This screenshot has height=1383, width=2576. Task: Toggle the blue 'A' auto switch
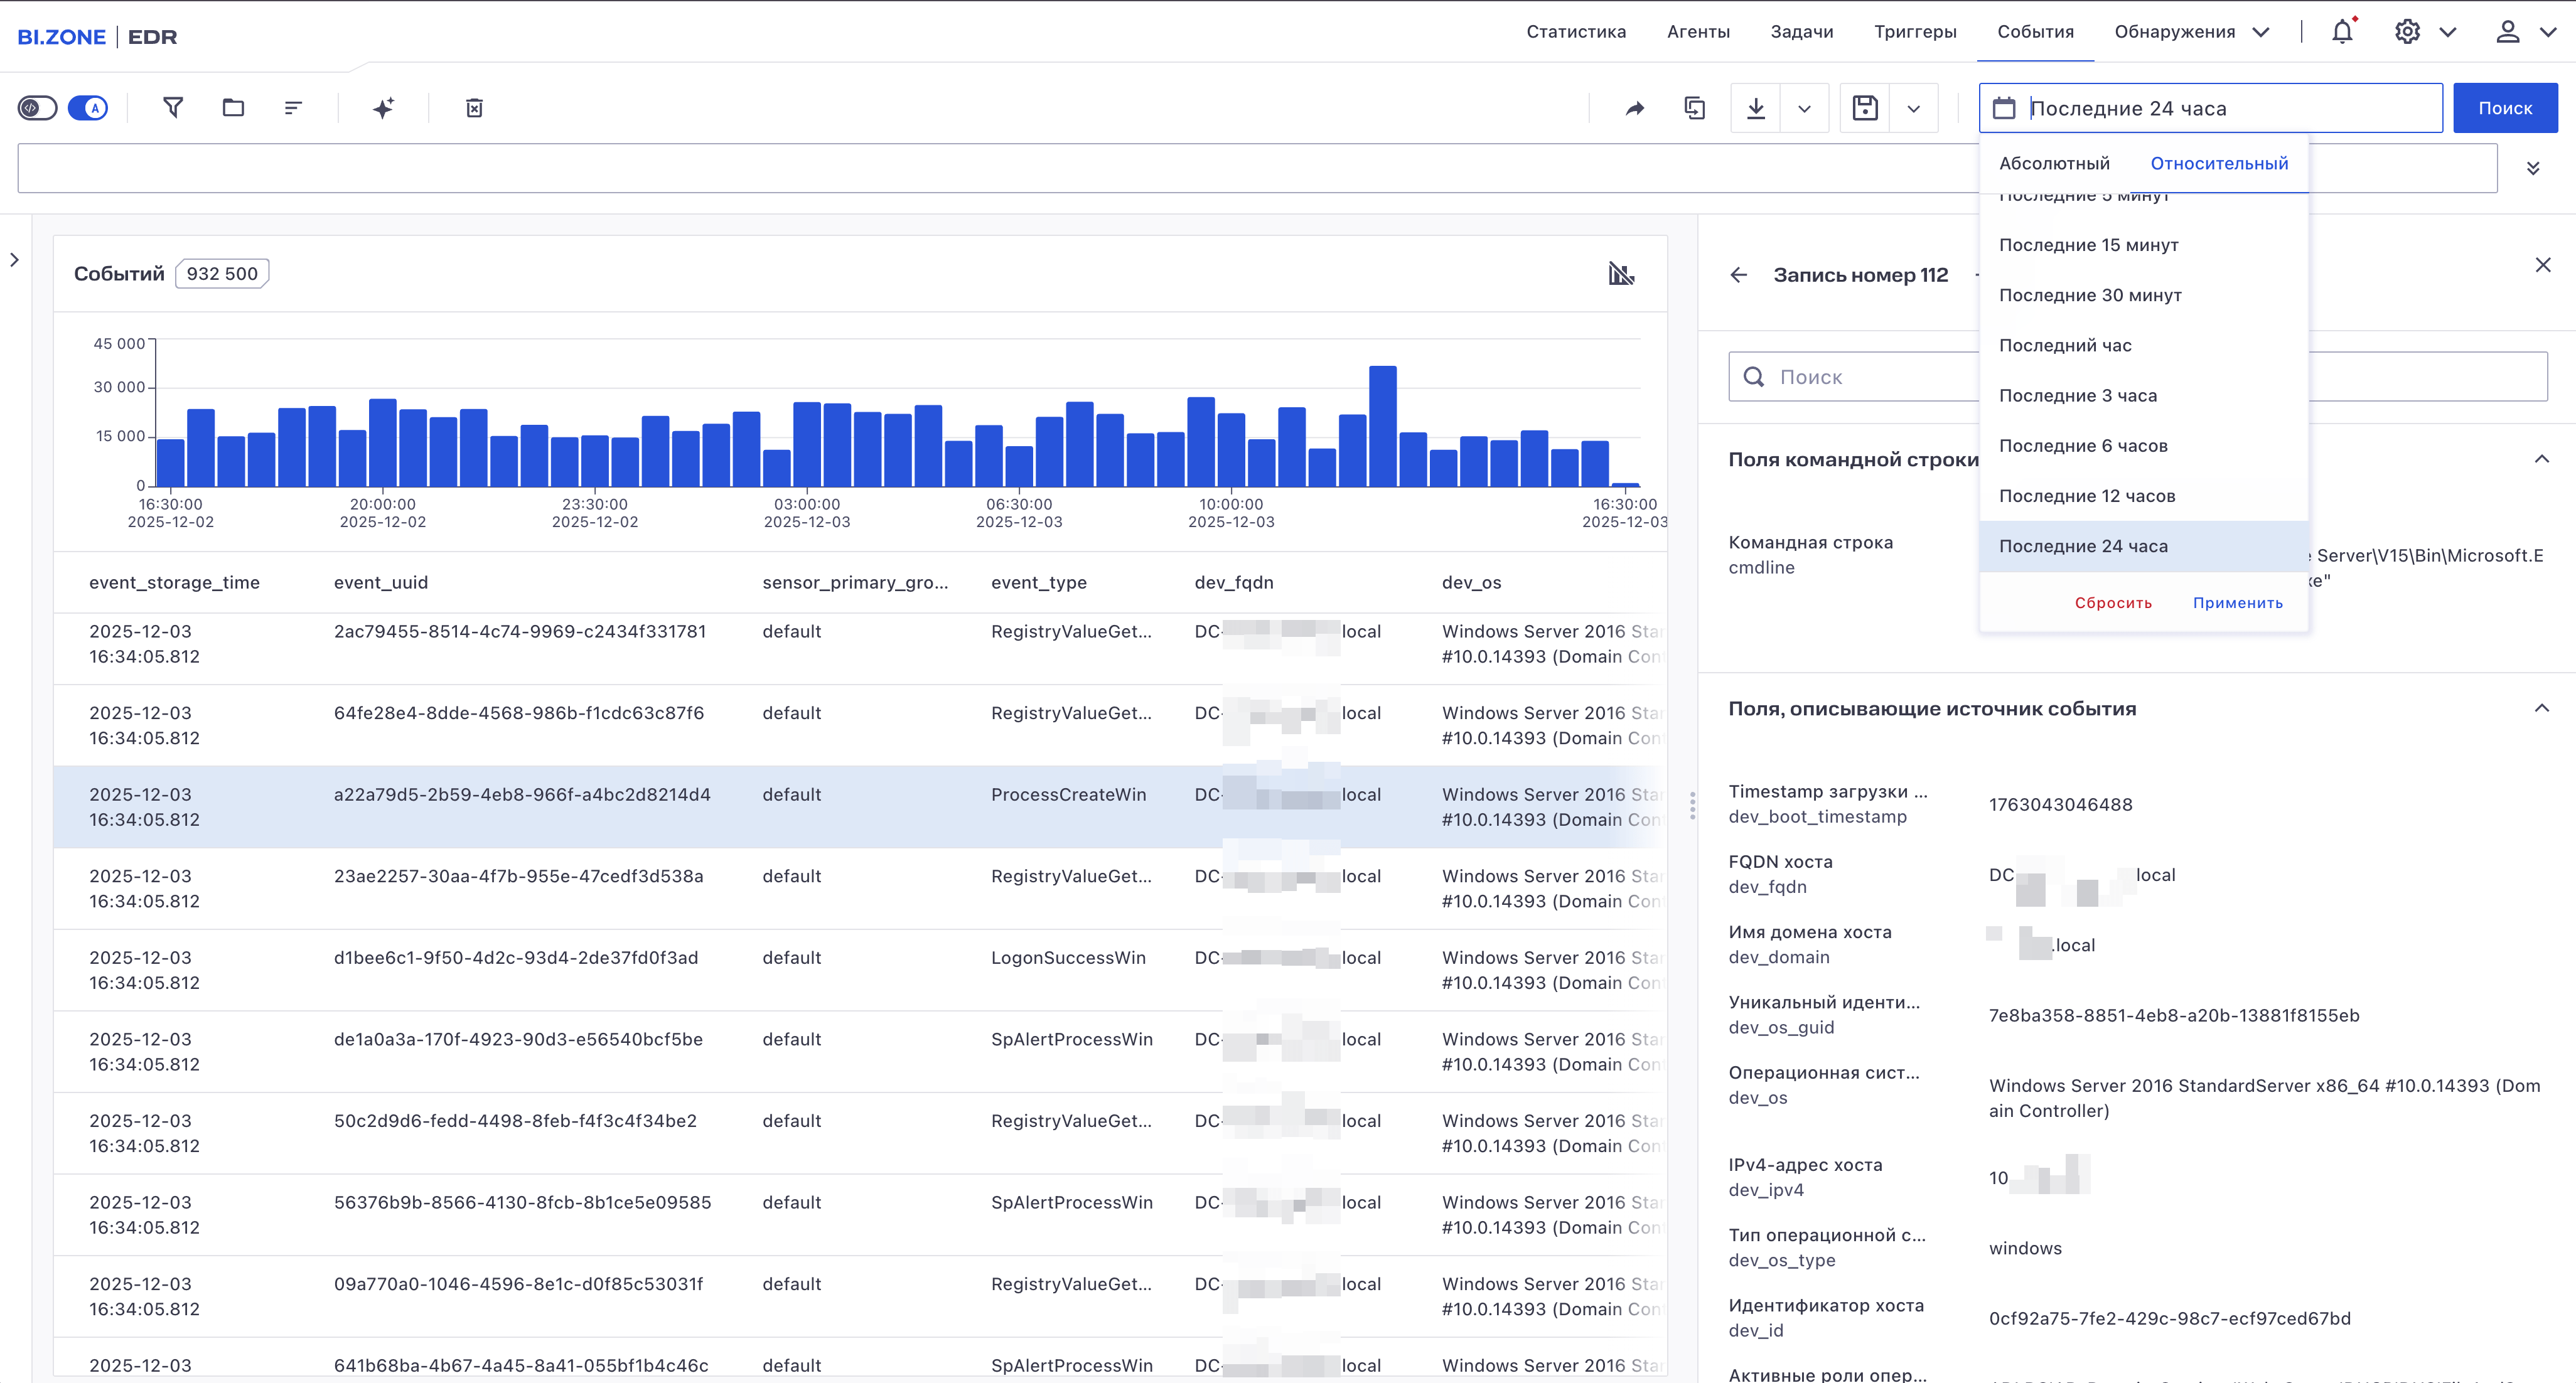[88, 108]
